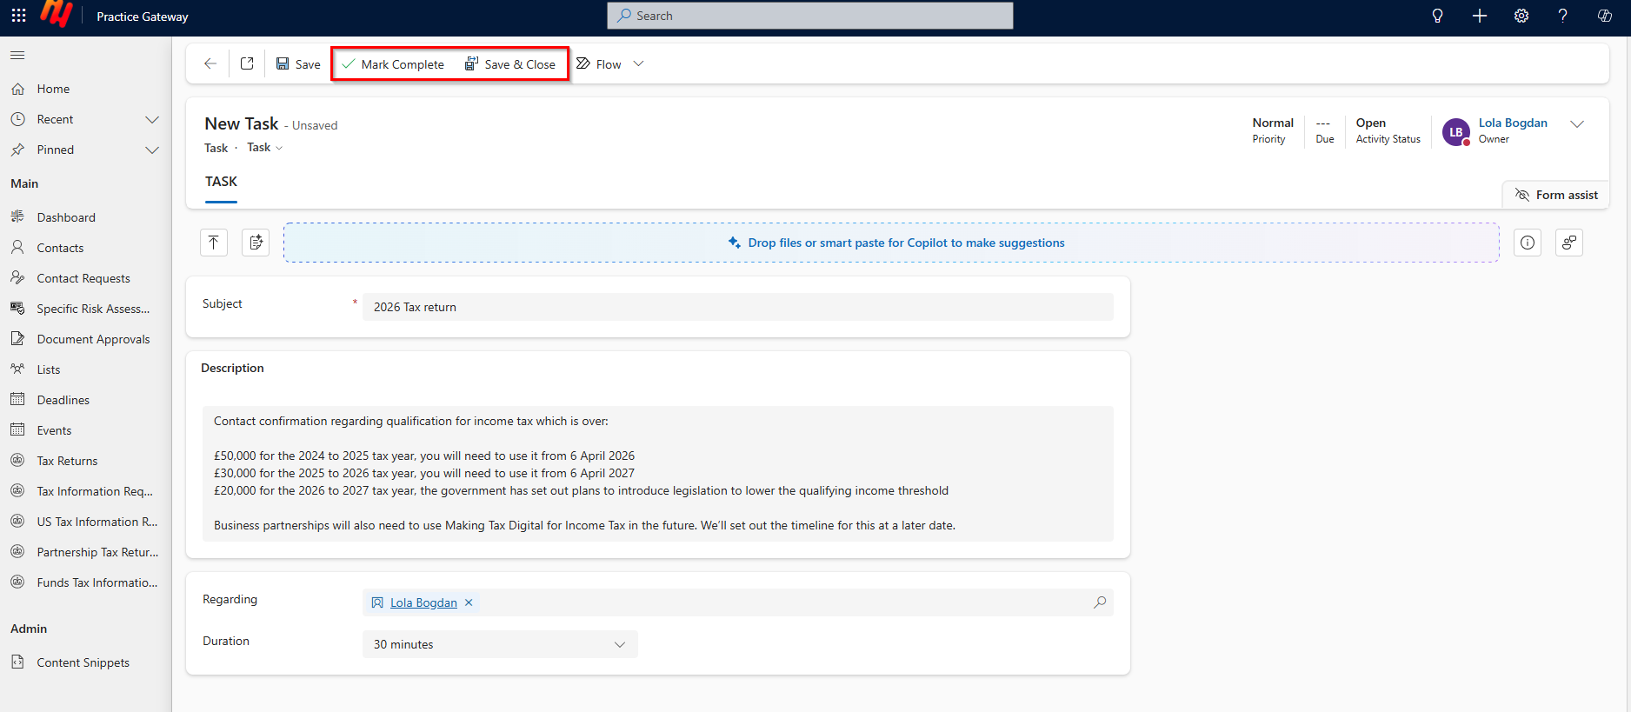The image size is (1631, 712).
Task: Click the plus quick create icon
Action: (x=1479, y=16)
